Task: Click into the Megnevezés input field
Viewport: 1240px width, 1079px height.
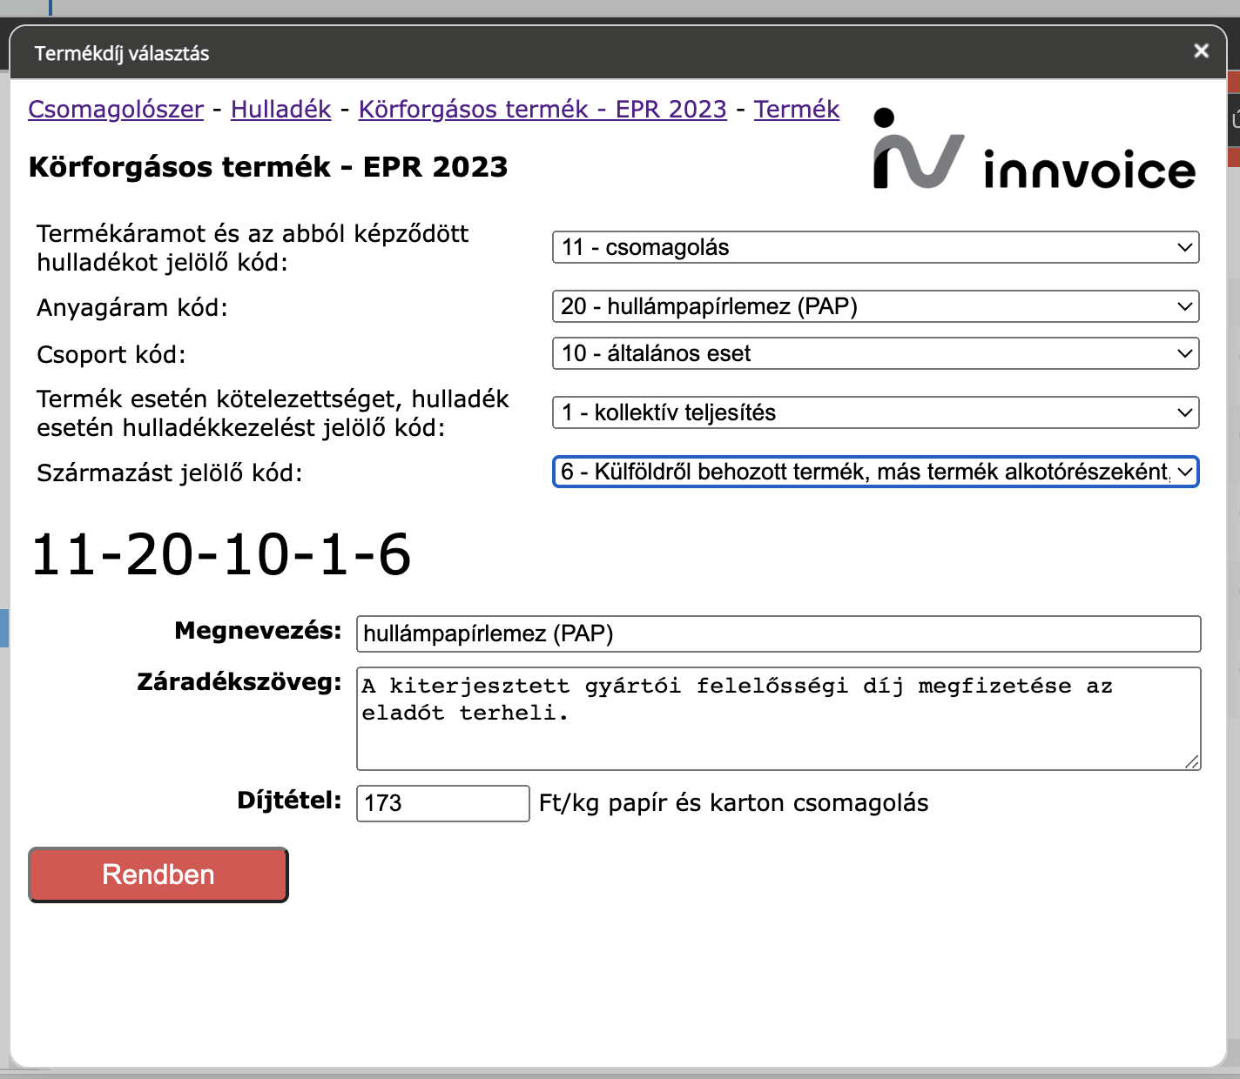Action: pos(778,633)
